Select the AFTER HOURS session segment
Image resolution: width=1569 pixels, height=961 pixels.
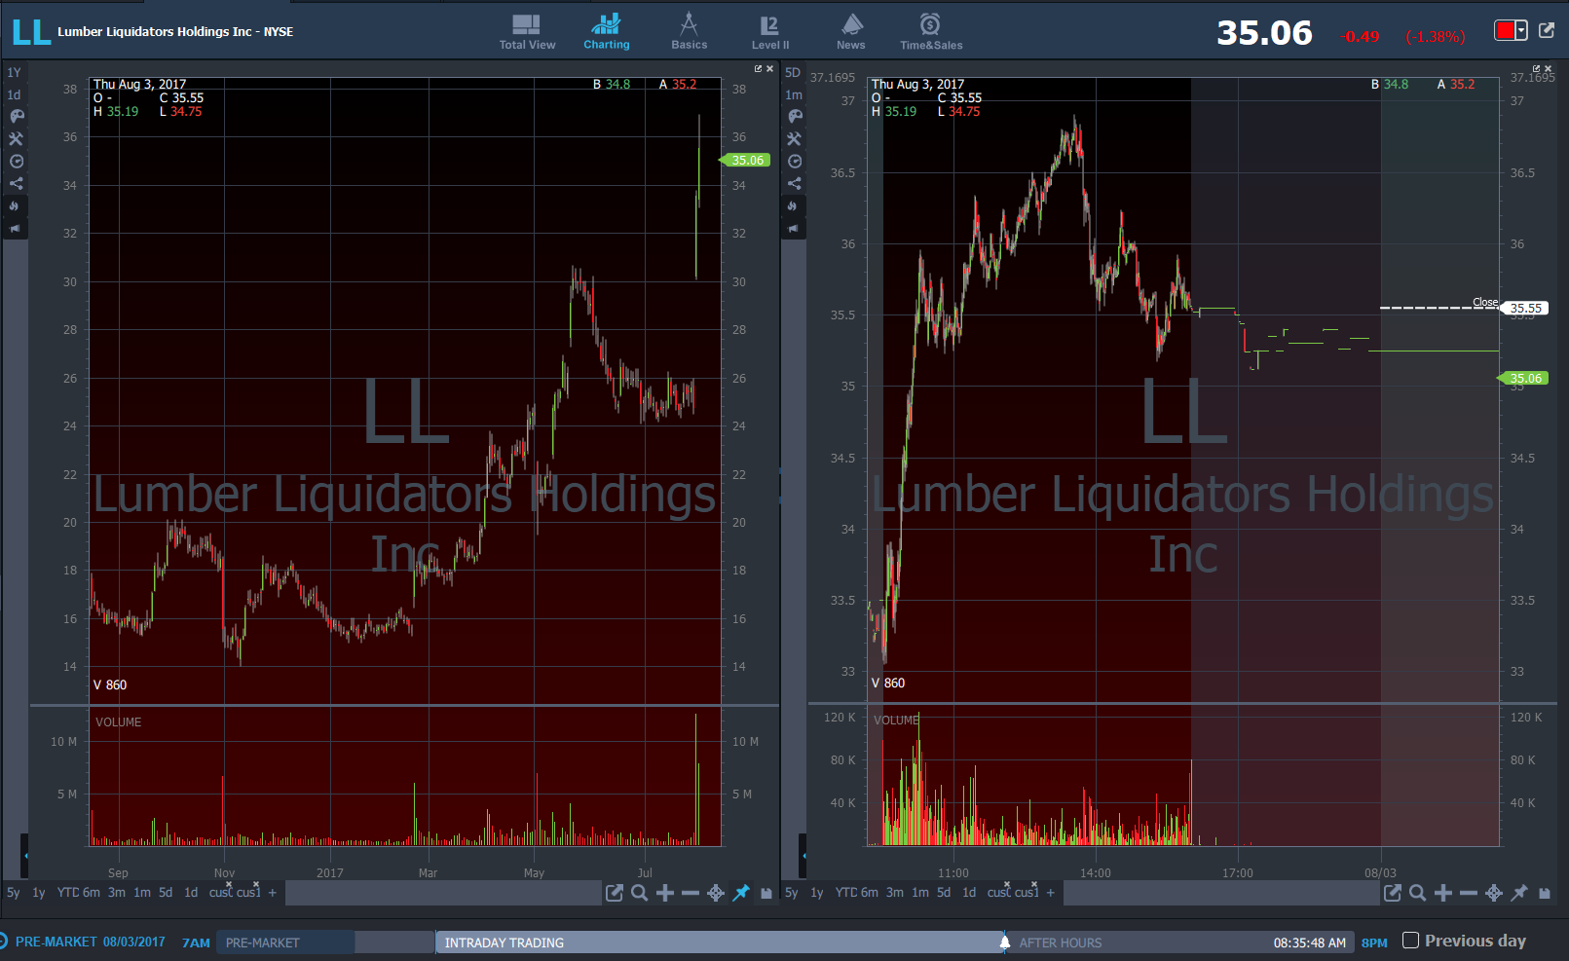tap(1181, 943)
